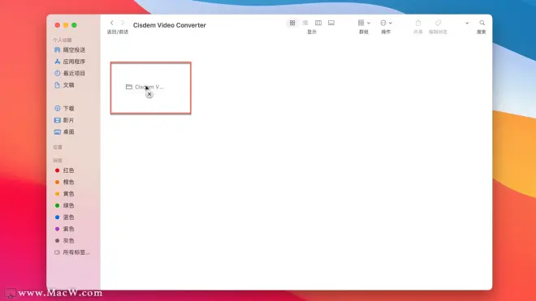Click the share icon
The image size is (536, 301).
pos(418,23)
